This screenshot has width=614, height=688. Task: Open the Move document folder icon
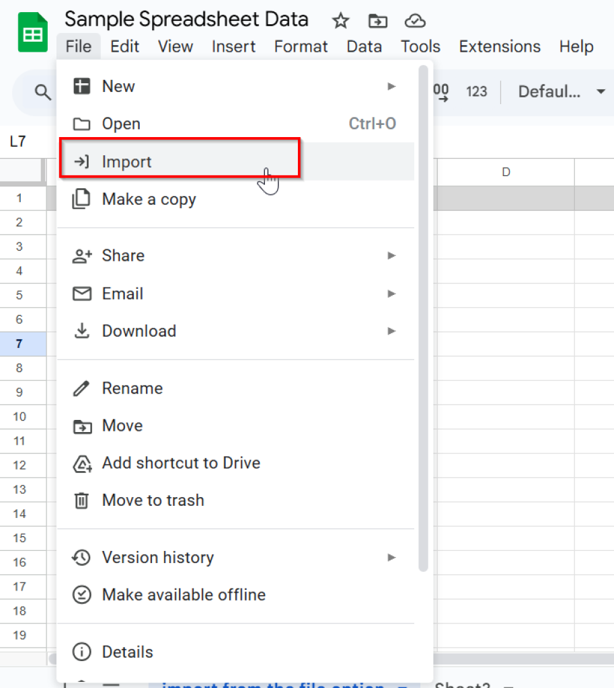click(377, 21)
